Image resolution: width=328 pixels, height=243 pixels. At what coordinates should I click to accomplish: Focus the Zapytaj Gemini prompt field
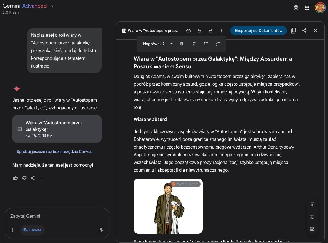(x=57, y=216)
